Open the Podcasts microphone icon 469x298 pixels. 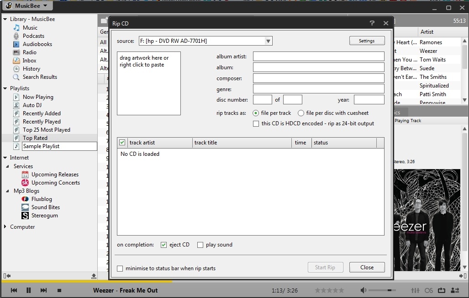[16, 36]
